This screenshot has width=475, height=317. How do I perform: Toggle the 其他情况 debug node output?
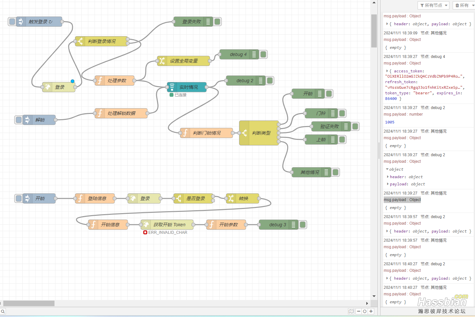335,172
